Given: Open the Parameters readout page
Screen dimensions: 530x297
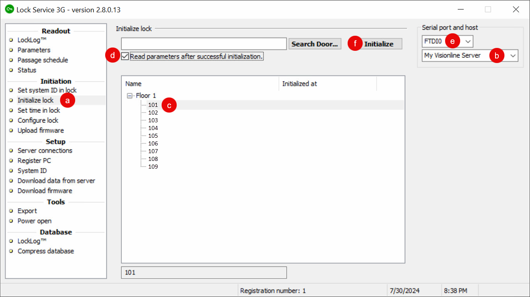Looking at the screenshot, I should pos(34,50).
